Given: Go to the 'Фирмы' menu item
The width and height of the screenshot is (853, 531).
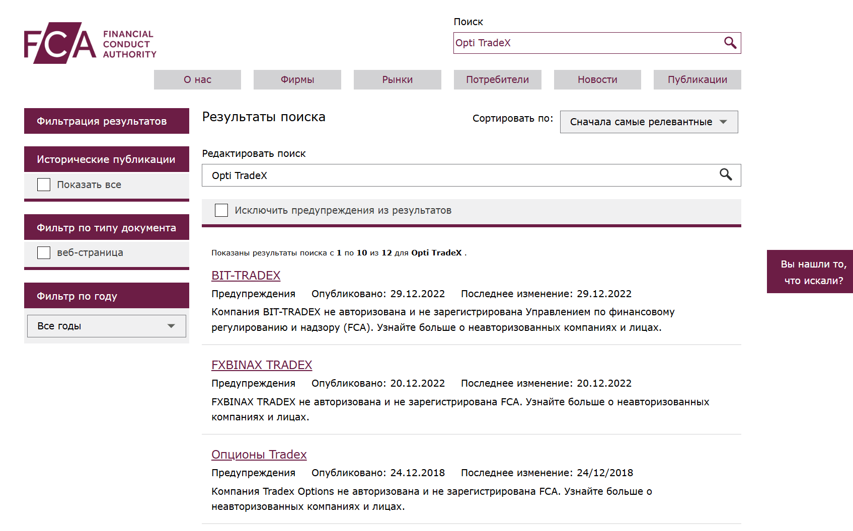Looking at the screenshot, I should [297, 79].
